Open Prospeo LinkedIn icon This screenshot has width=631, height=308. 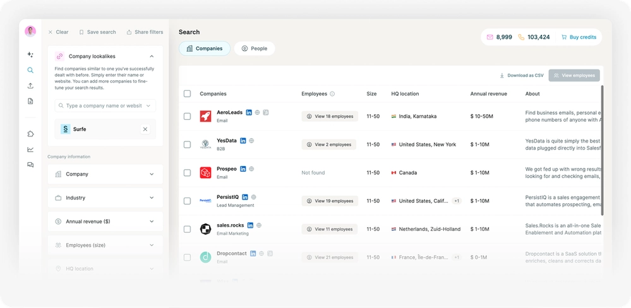tap(243, 169)
